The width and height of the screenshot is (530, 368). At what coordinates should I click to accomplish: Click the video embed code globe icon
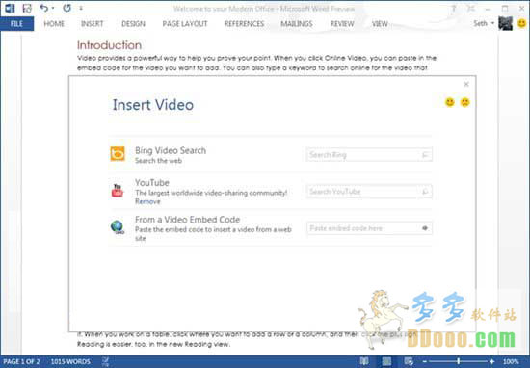(118, 227)
